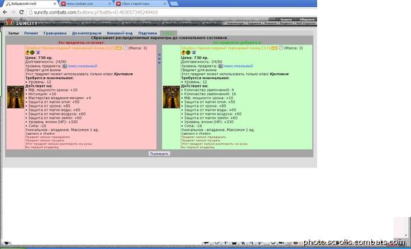Click максимальный link in green panel
Viewport: 411px width, 249px height.
[238, 66]
